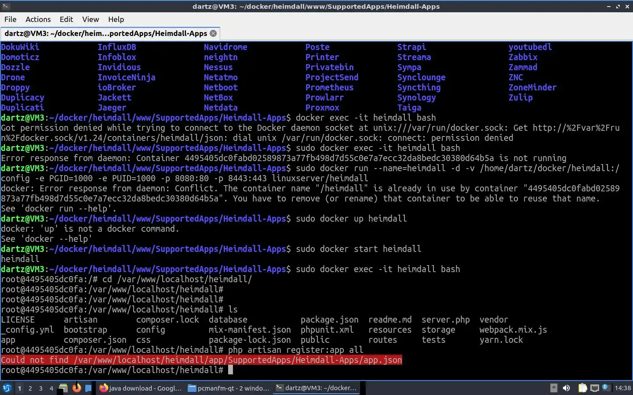Launch file manager from the quick launch

[63, 388]
